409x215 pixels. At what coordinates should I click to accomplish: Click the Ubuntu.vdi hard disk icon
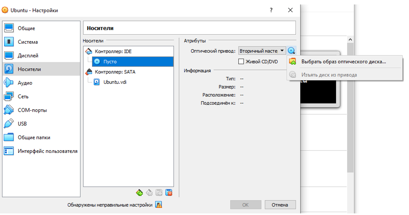(97, 82)
